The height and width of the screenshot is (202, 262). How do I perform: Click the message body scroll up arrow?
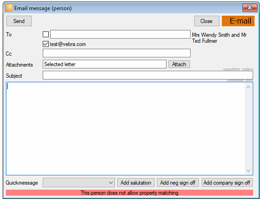[x=248, y=87]
